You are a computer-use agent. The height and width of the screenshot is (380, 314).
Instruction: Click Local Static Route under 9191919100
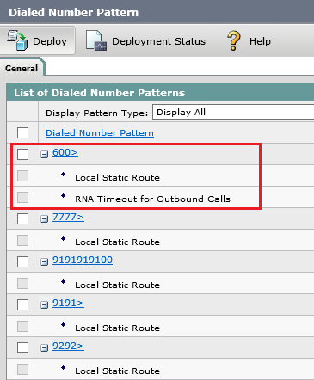coord(117,285)
